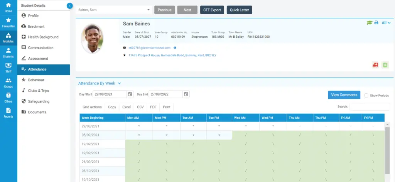Collapse the Student Details side panel

click(69, 6)
